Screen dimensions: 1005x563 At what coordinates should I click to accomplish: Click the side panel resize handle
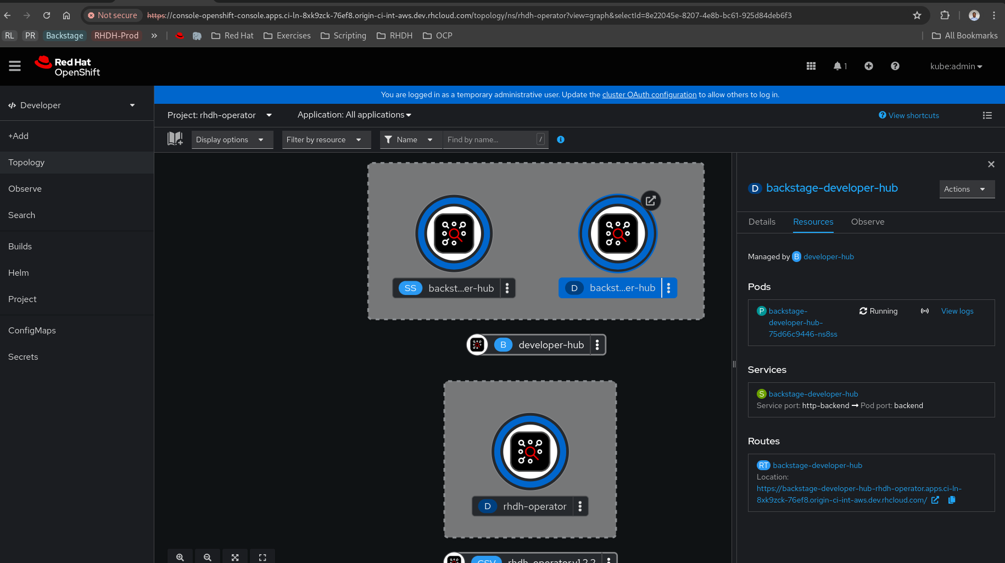pos(734,364)
